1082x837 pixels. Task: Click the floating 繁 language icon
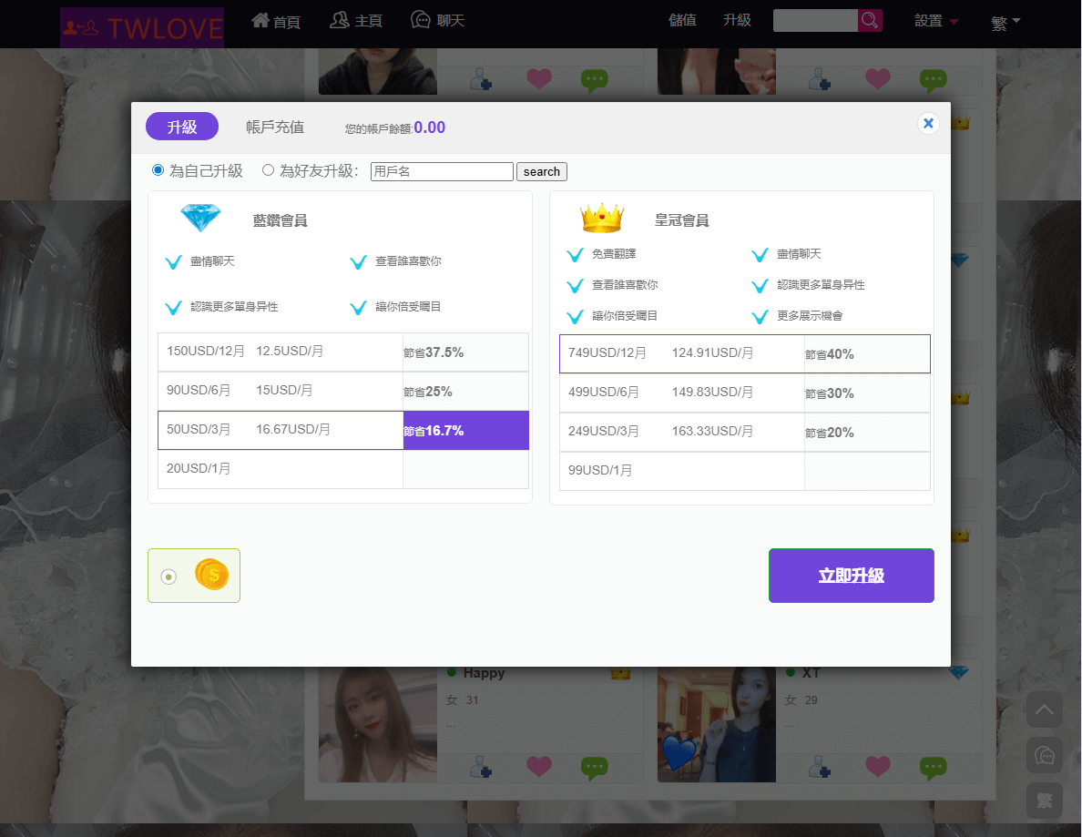pos(1044,801)
